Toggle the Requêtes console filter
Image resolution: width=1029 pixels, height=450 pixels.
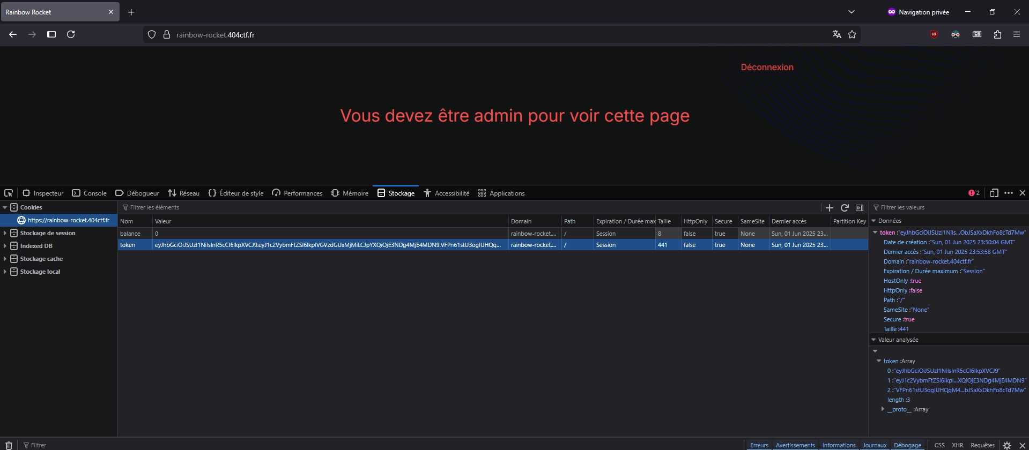tap(982, 445)
